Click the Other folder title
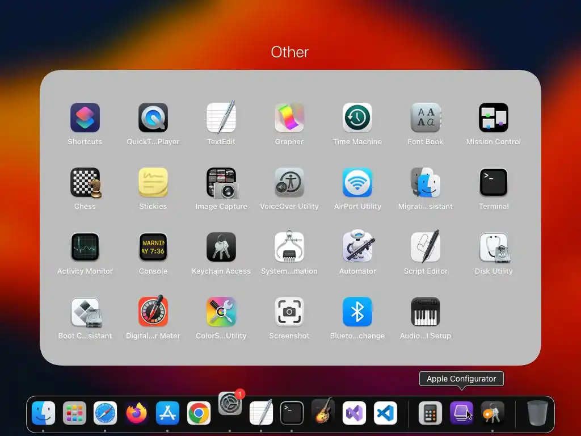The image size is (581, 436). [290, 52]
